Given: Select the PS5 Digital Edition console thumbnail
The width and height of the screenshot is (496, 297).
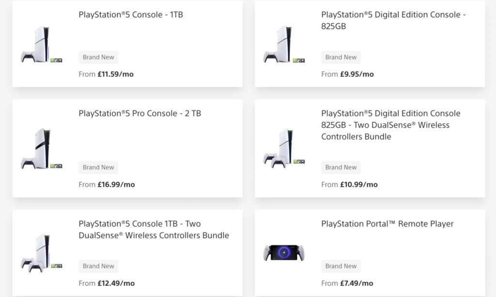Looking at the screenshot, I should tap(283, 44).
